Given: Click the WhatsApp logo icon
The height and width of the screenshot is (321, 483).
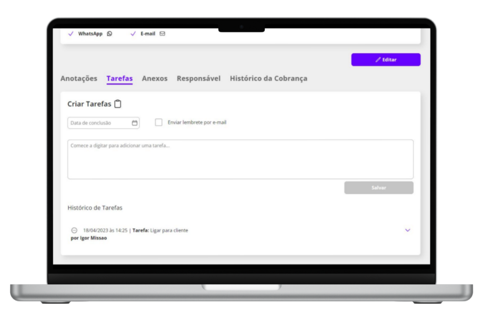Looking at the screenshot, I should click(109, 34).
